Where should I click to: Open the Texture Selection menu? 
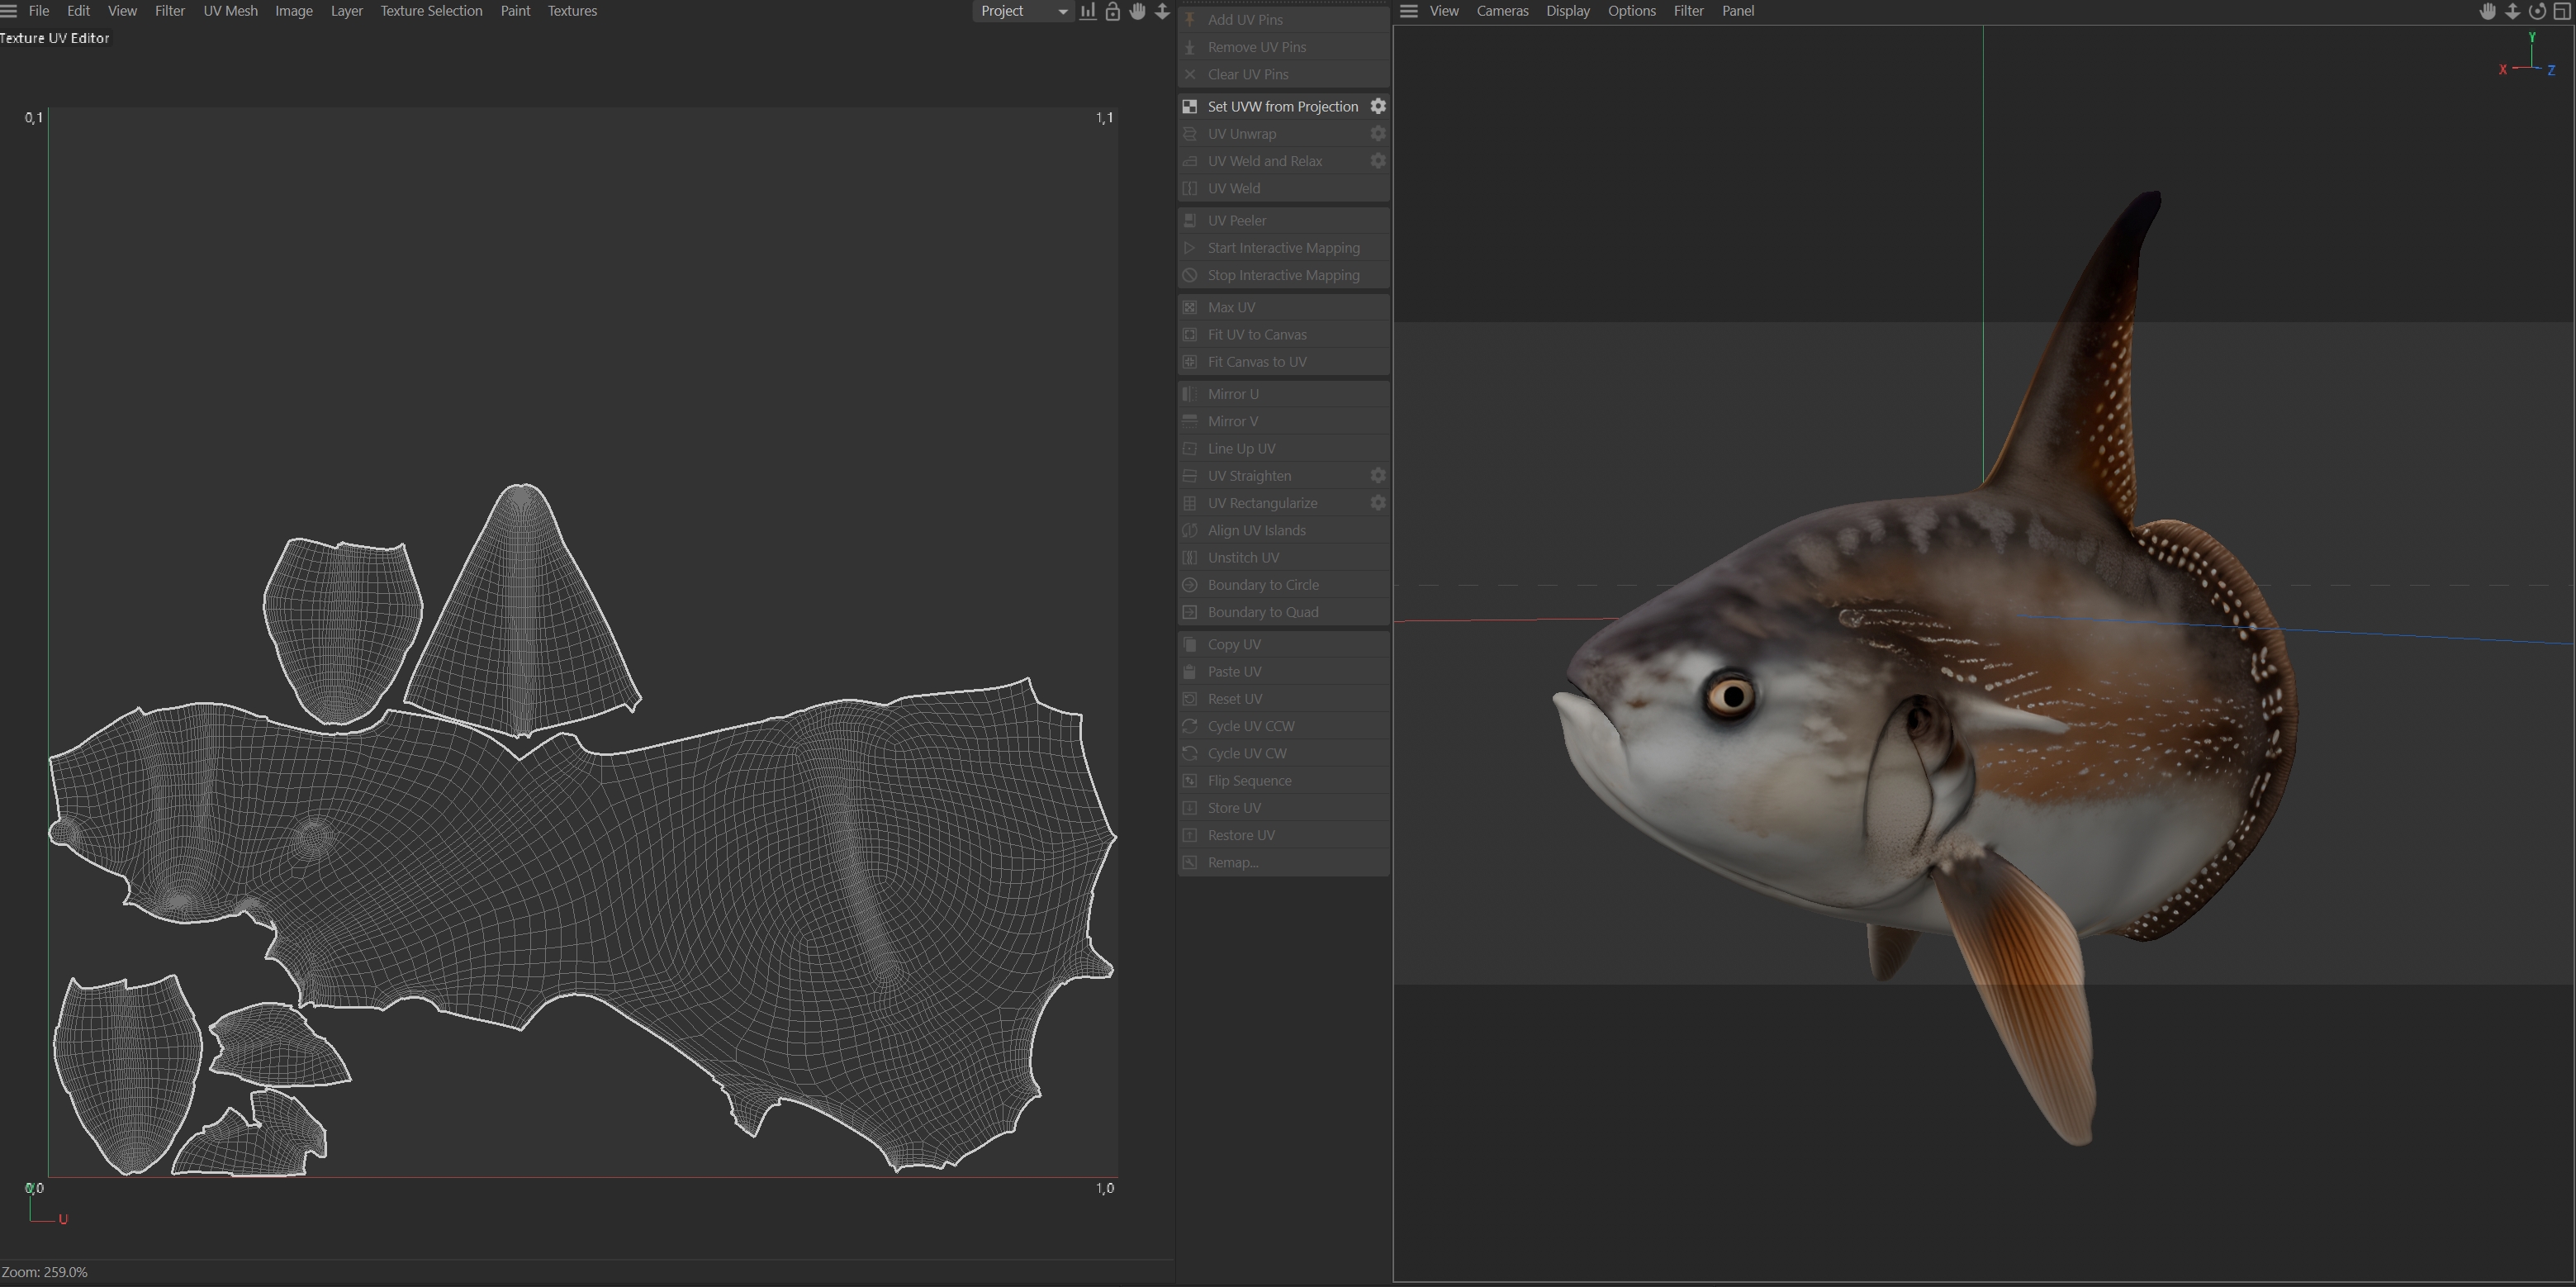[431, 11]
